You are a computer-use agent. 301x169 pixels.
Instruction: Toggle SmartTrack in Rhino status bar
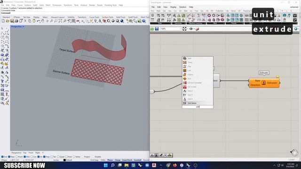pyautogui.click(x=127, y=160)
